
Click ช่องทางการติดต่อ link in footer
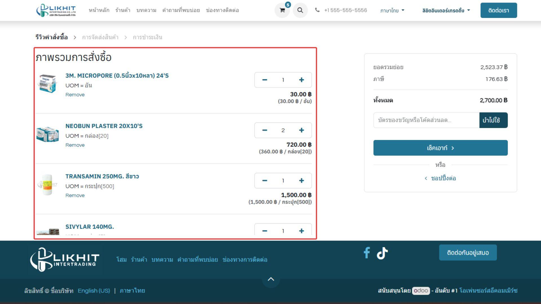(x=245, y=260)
